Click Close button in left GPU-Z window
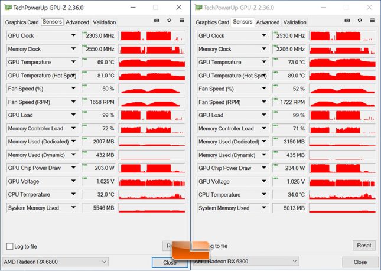 [170, 263]
